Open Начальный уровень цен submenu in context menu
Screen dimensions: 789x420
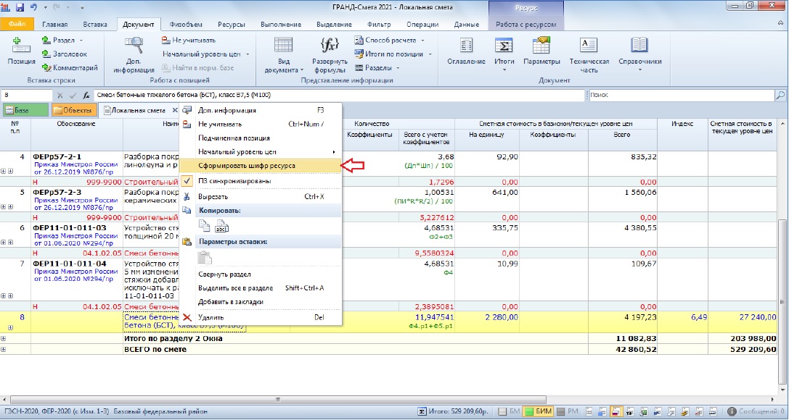pos(261,151)
